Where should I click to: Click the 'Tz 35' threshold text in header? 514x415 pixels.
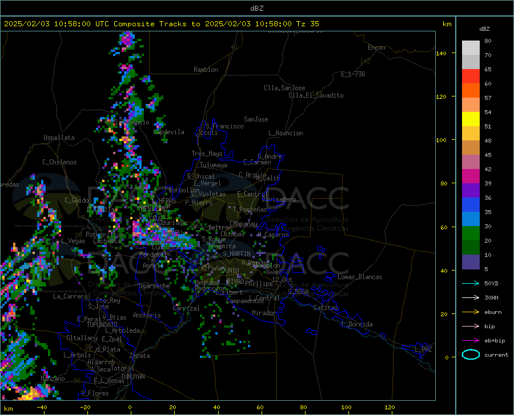tap(307, 24)
